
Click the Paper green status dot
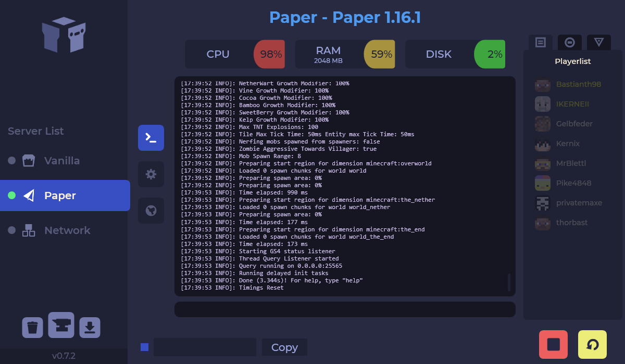pos(11,196)
